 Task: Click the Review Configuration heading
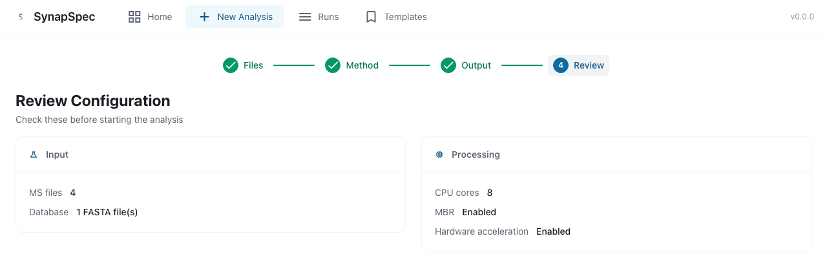[x=93, y=101]
